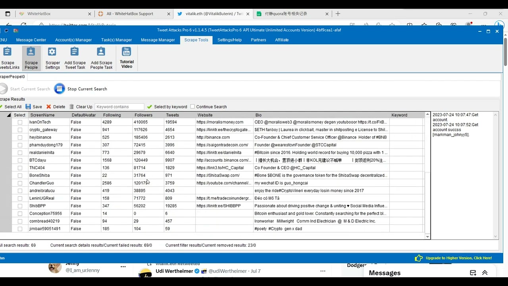508x286 pixels.
Task: Click the phamduydong179 screen name cell
Action: [49, 145]
